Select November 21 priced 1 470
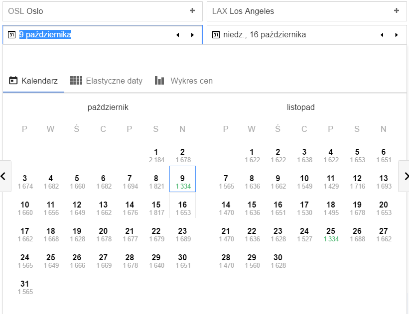 226,234
